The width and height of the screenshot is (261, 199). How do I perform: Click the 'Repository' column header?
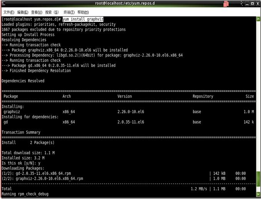(203, 96)
